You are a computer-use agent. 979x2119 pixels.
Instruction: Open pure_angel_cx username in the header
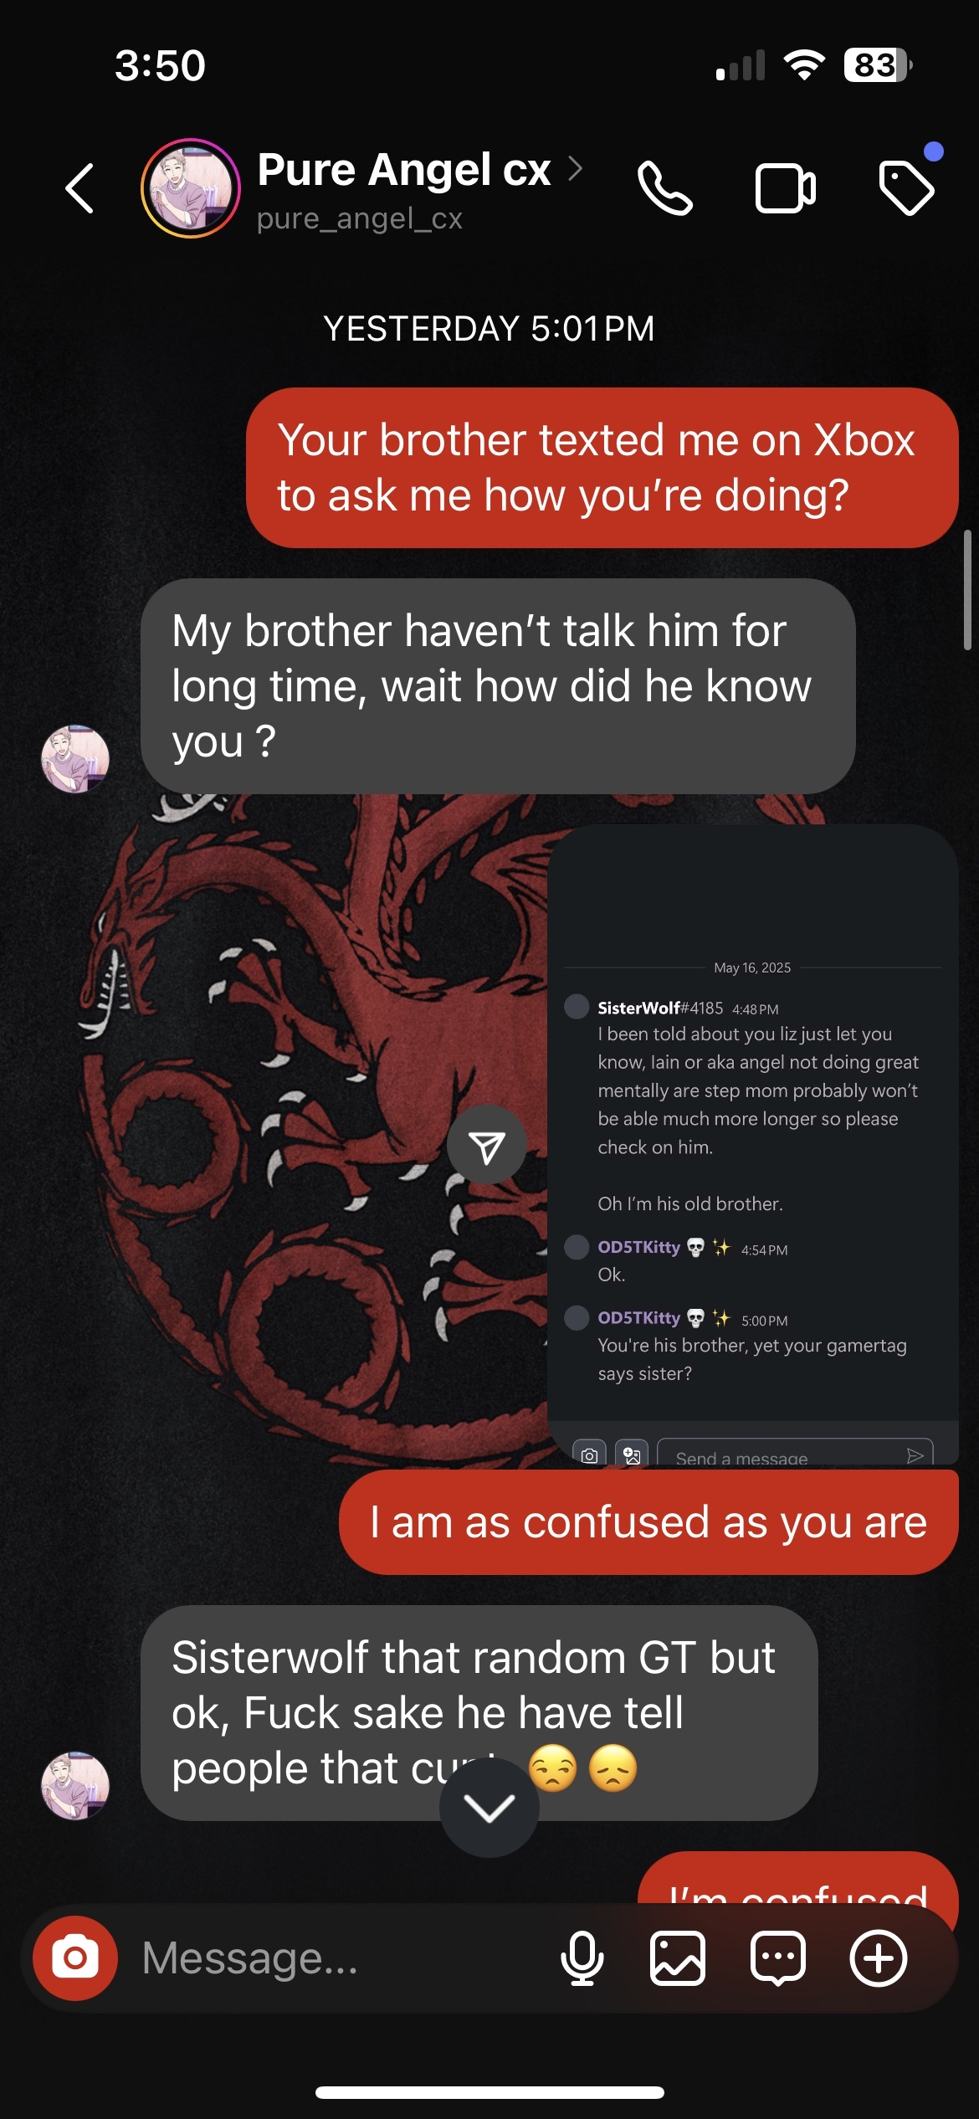tap(360, 218)
